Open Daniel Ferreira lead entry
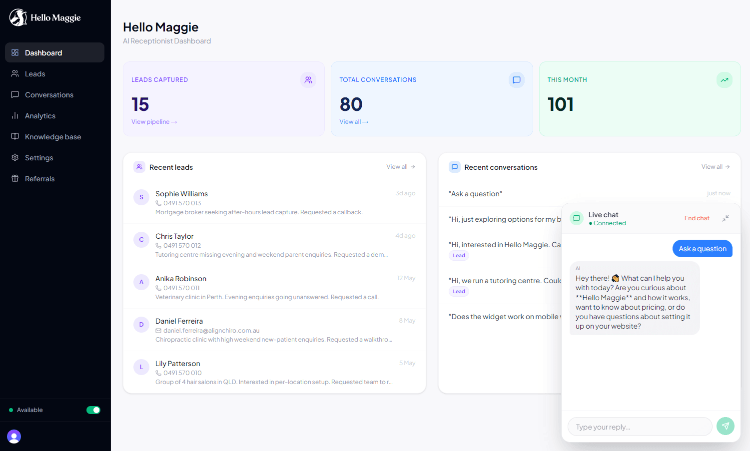Image resolution: width=750 pixels, height=451 pixels. pyautogui.click(x=274, y=330)
